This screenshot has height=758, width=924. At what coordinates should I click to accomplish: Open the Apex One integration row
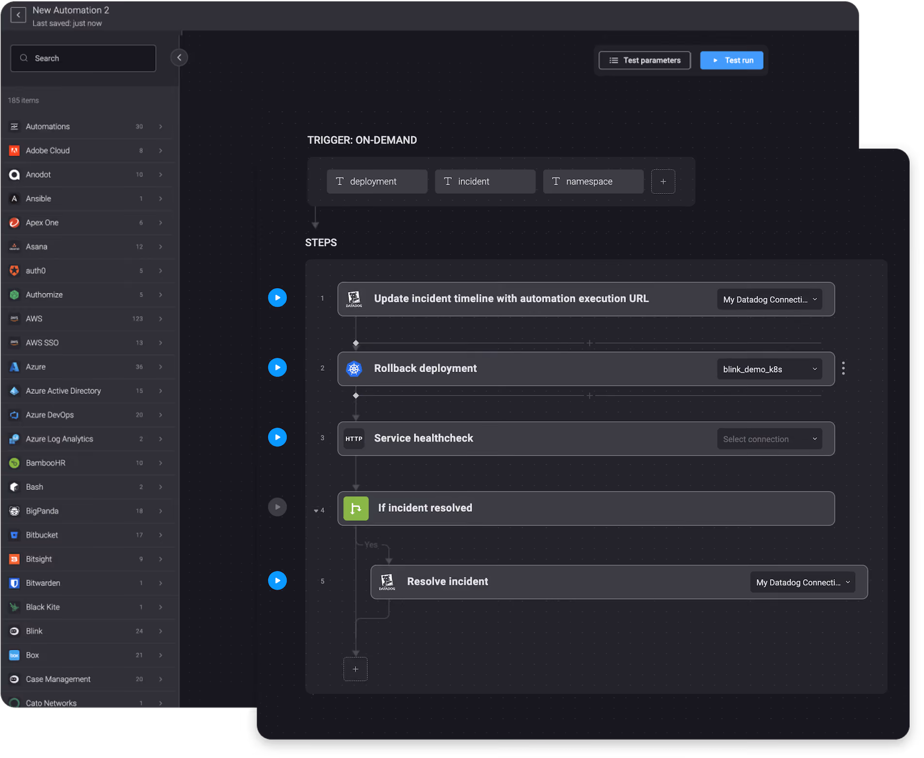click(x=88, y=223)
